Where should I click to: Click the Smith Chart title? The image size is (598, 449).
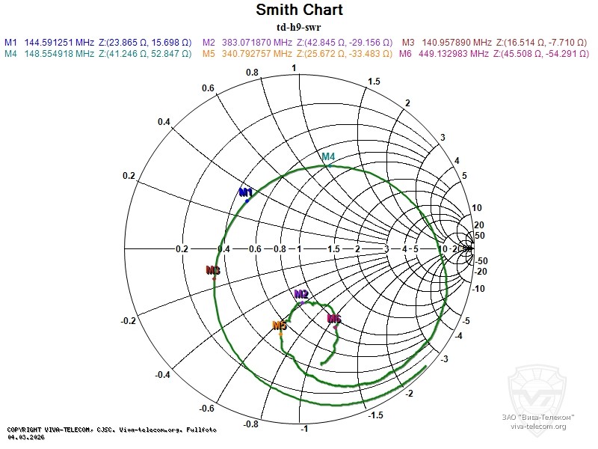(x=299, y=10)
